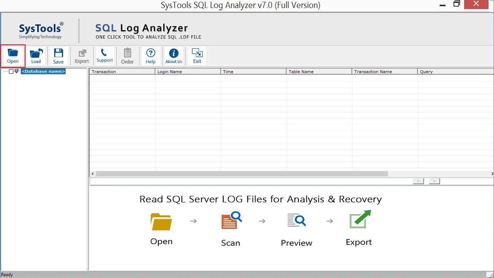
Task: Open an LDF file with Open button
Action: pos(13,56)
